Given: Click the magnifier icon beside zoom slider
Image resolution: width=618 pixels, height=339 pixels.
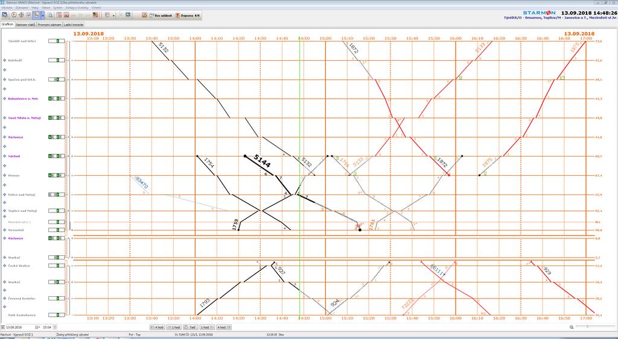Looking at the screenshot, I should [x=572, y=327].
